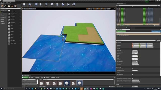
Task: Open the Blueprints toolbar icon
Action: (52, 4)
